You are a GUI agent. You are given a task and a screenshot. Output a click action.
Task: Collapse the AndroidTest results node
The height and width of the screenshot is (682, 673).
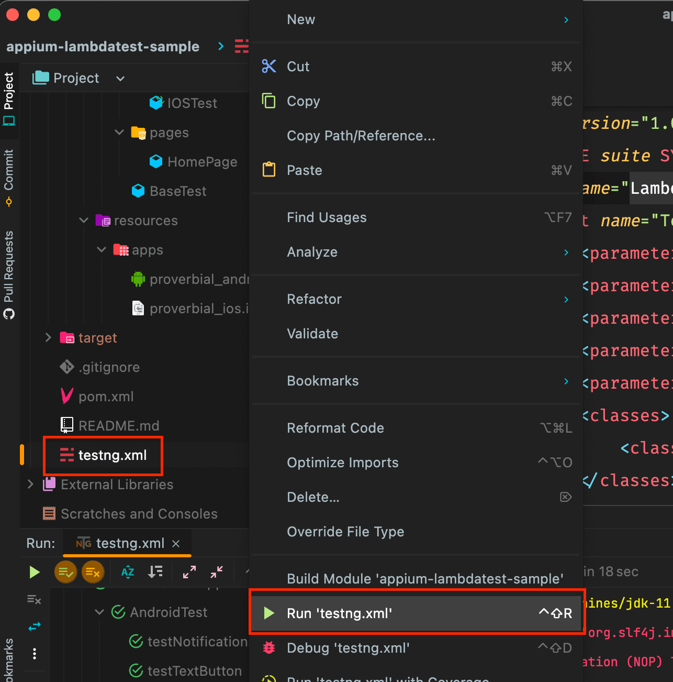(99, 612)
